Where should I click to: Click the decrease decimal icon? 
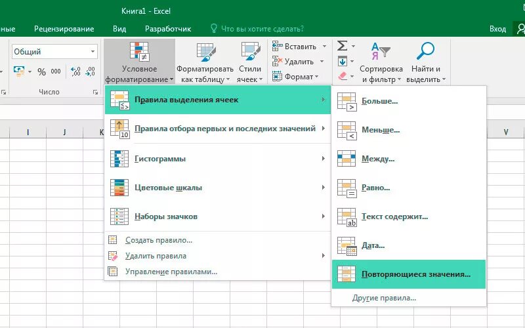pyautogui.click(x=91, y=72)
